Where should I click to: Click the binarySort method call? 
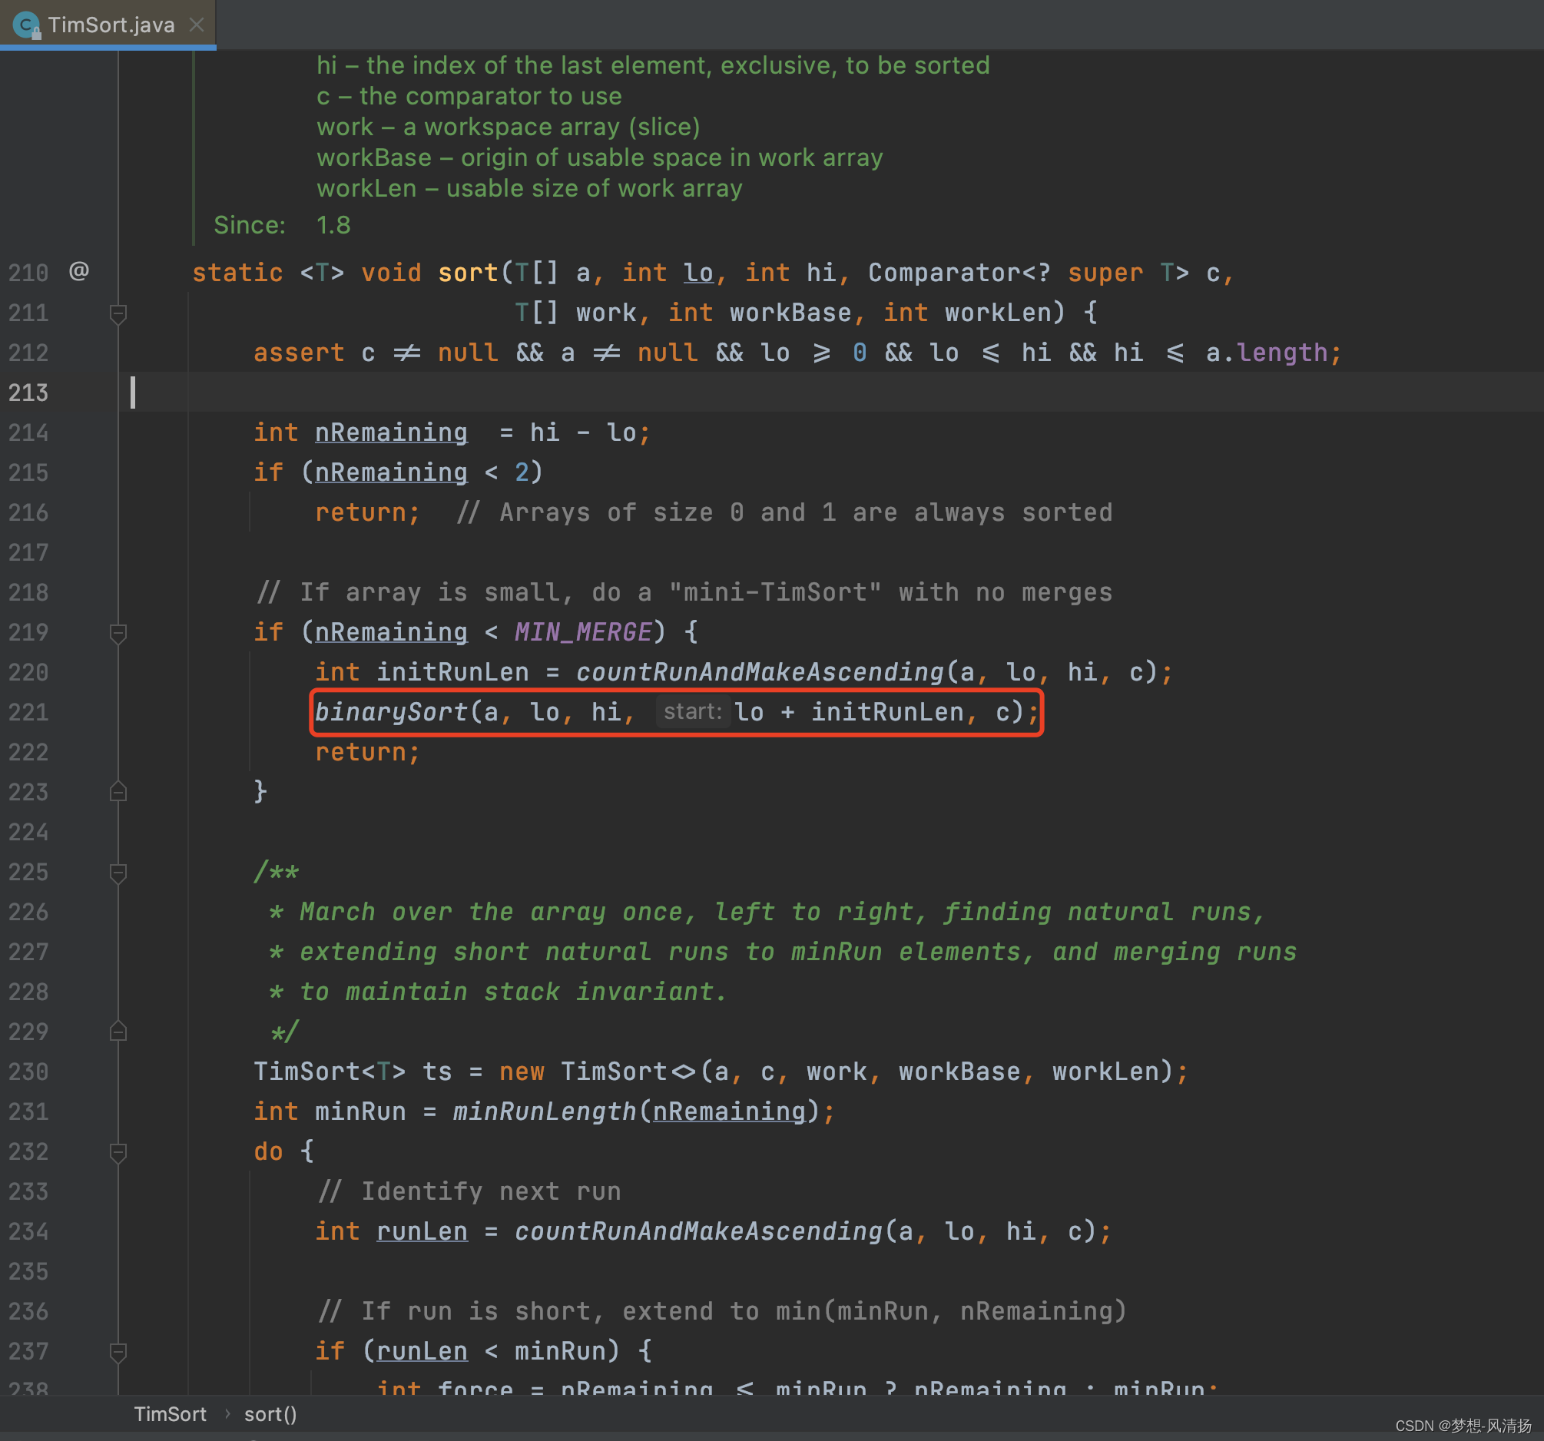(x=392, y=711)
